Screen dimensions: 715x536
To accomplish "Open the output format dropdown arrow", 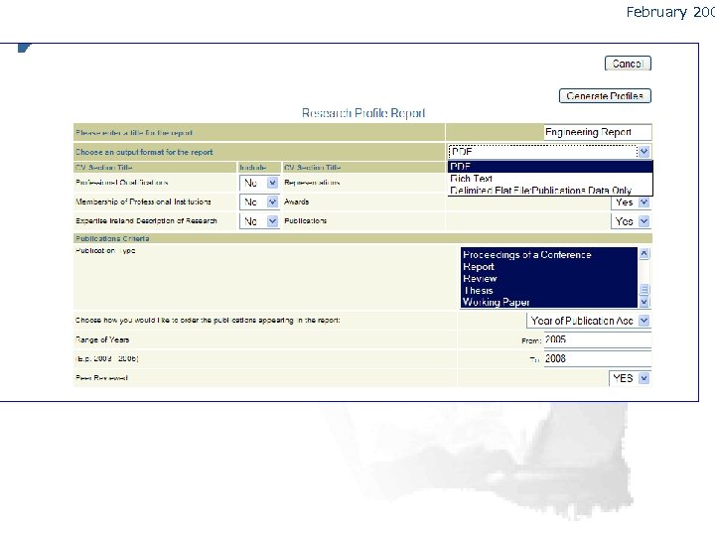I will [x=643, y=152].
